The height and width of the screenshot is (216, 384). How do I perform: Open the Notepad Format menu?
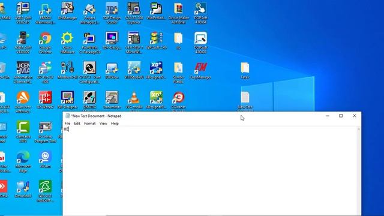pos(89,124)
